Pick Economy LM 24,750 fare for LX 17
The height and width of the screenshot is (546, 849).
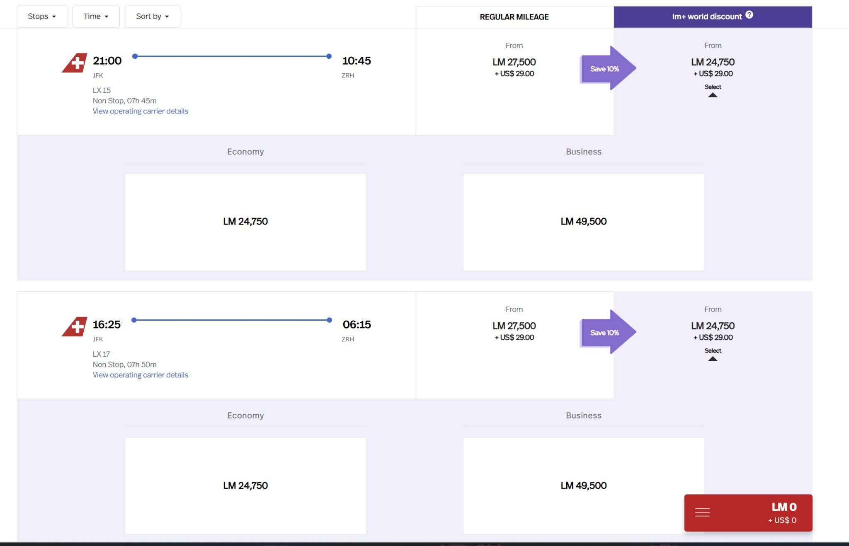245,486
